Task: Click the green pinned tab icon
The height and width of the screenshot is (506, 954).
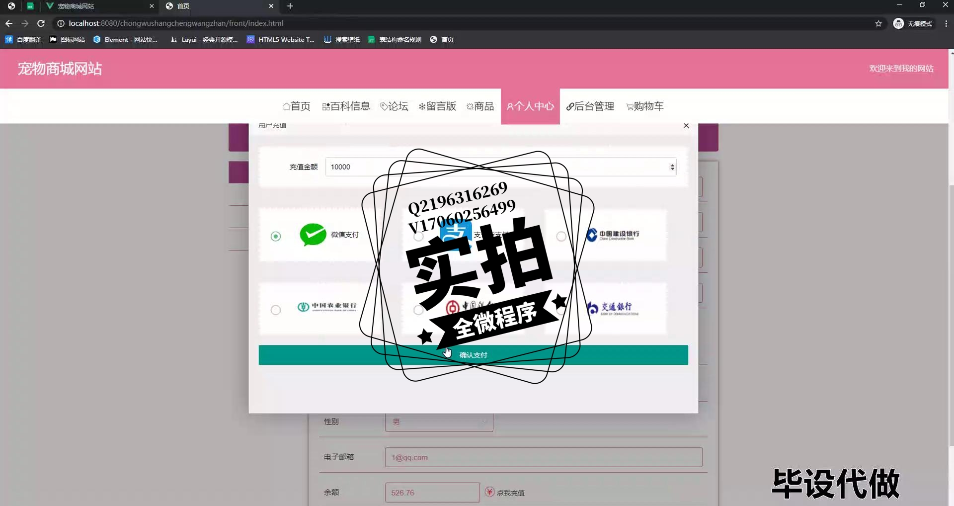Action: point(30,6)
